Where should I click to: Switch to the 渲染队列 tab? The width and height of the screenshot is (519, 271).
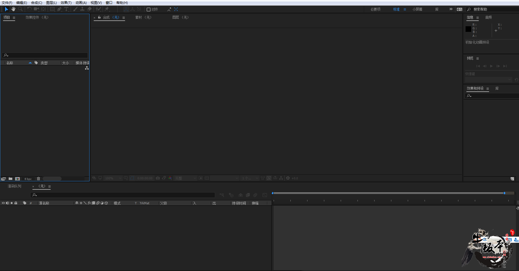(14, 186)
